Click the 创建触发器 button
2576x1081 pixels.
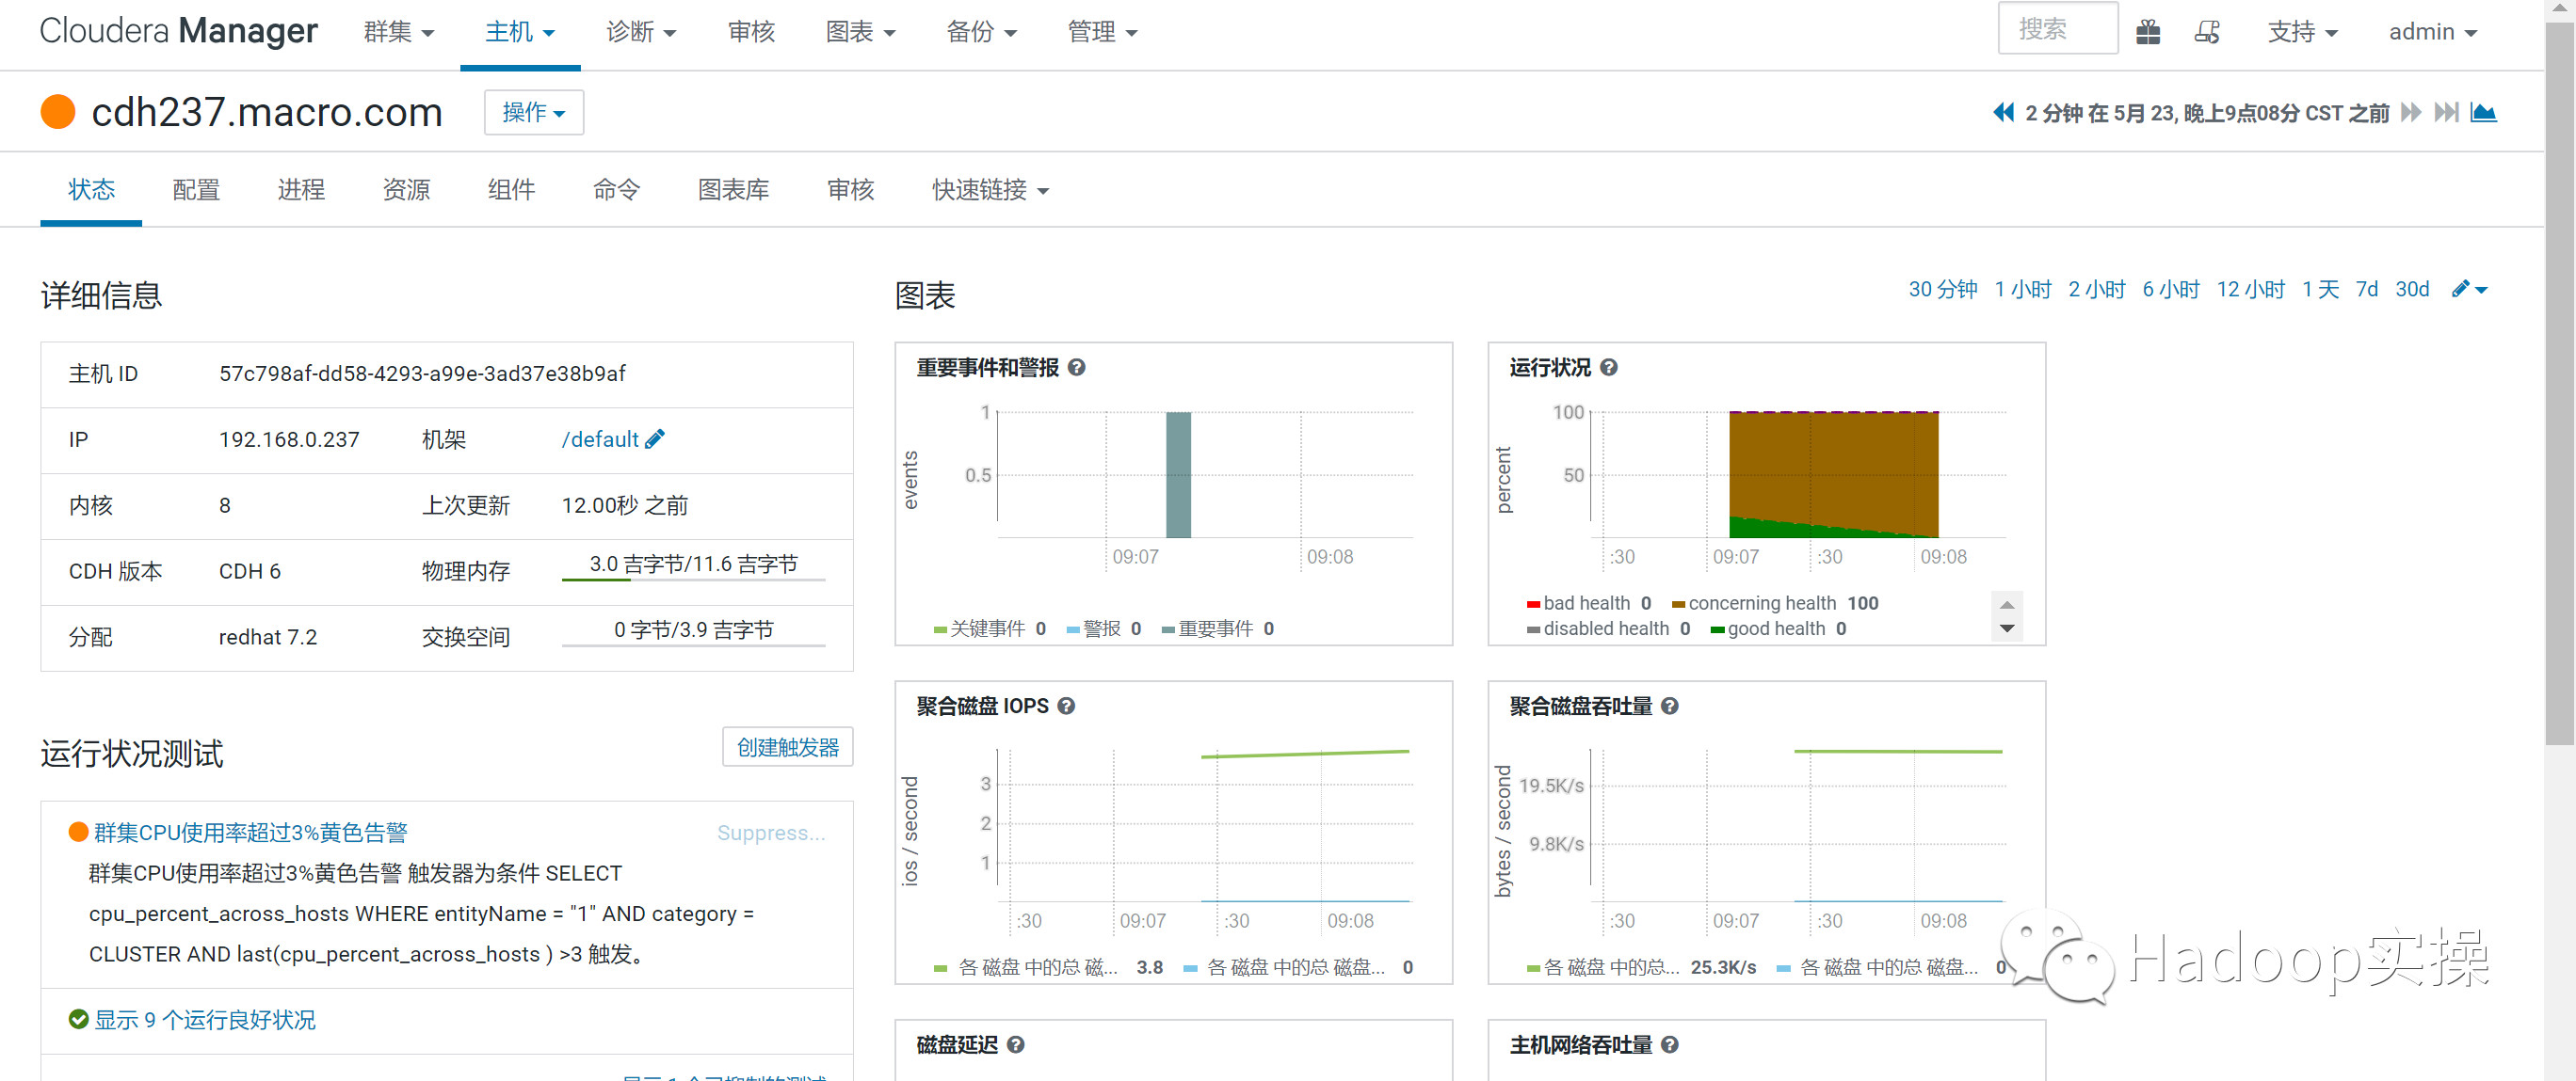[x=787, y=747]
